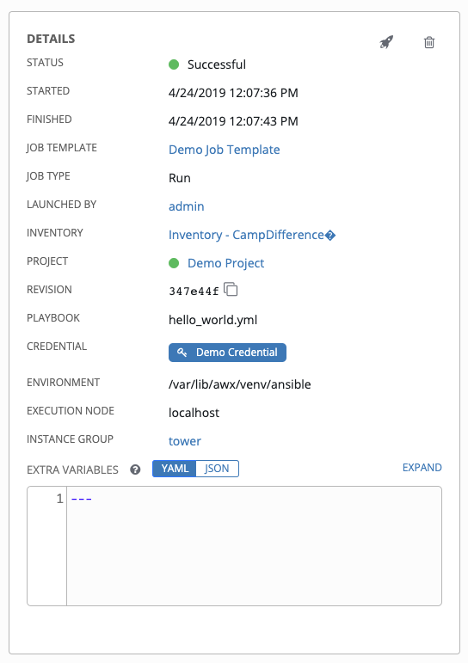Open the Demo Job Template link
The image size is (468, 663).
224,150
